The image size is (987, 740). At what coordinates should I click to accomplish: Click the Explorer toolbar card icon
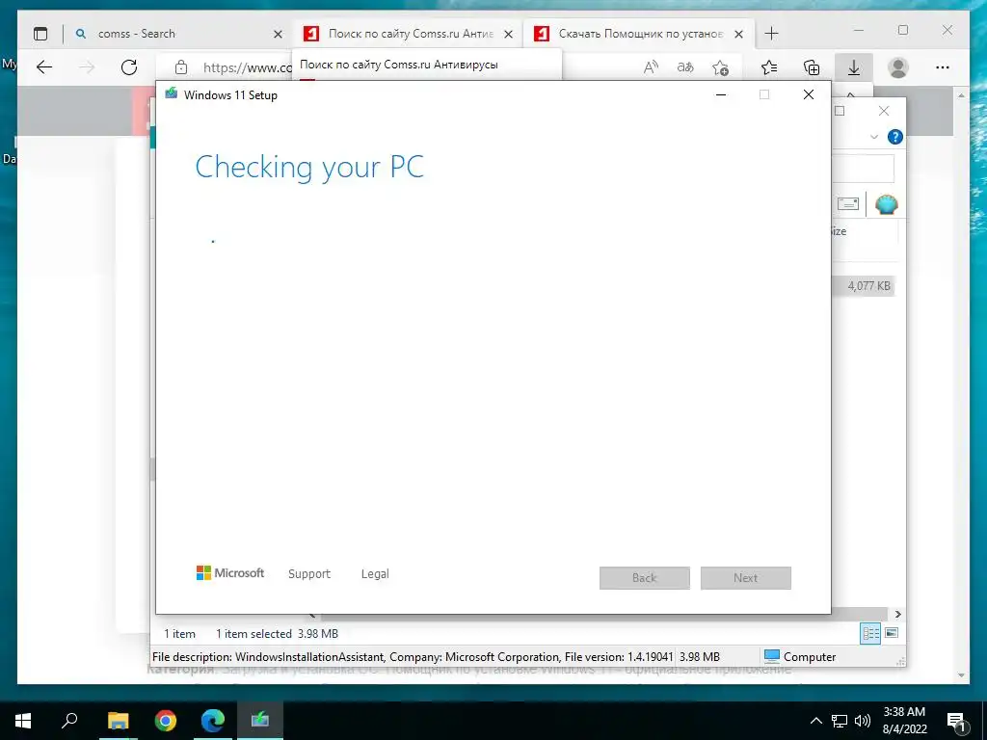(x=848, y=204)
